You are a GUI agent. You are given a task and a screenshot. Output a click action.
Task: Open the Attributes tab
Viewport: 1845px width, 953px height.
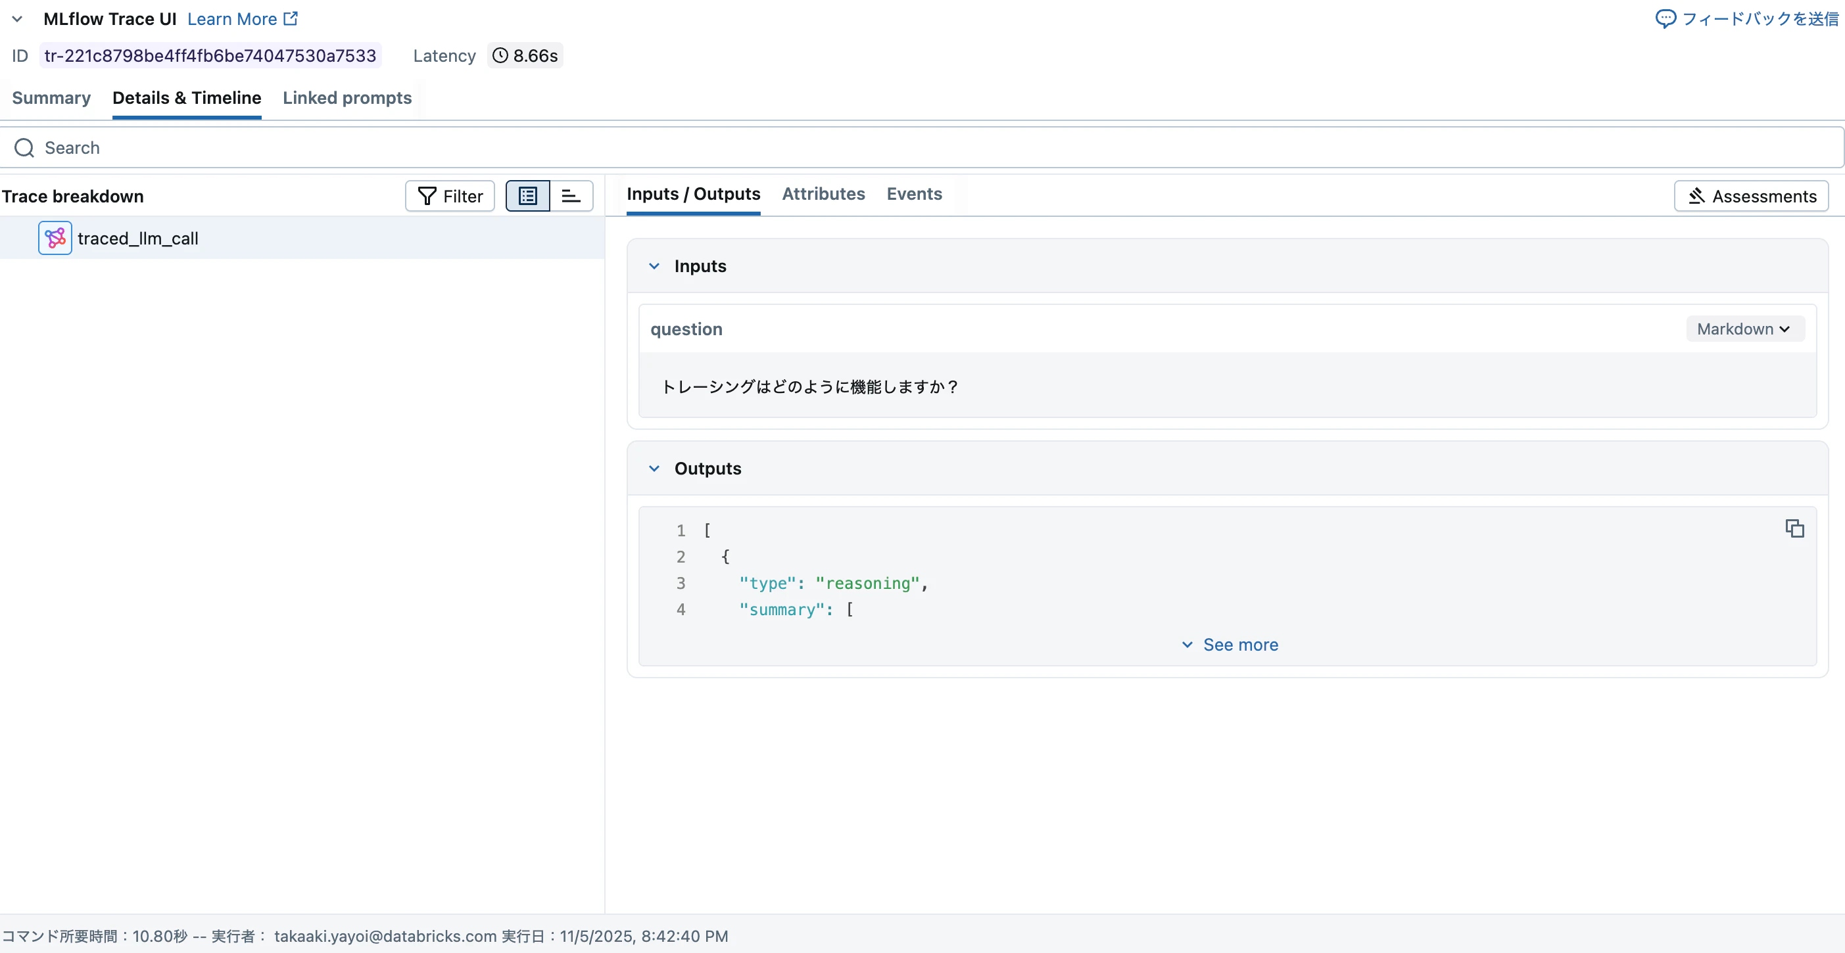click(x=824, y=194)
